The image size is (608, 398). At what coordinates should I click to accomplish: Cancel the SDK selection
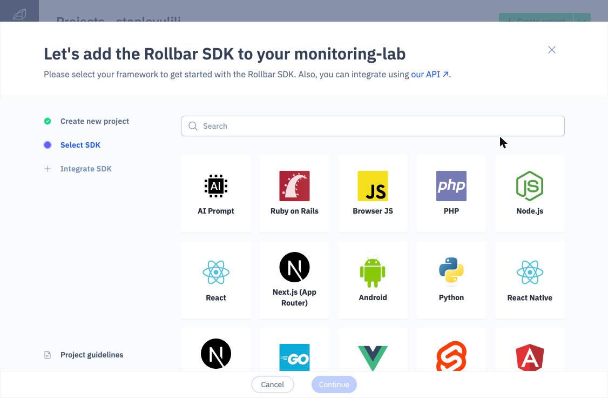[272, 384]
